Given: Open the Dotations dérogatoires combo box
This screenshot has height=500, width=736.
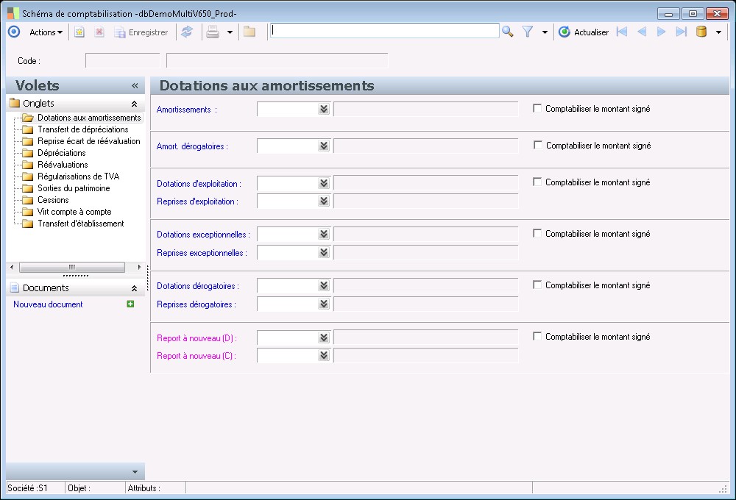Looking at the screenshot, I should coord(324,285).
